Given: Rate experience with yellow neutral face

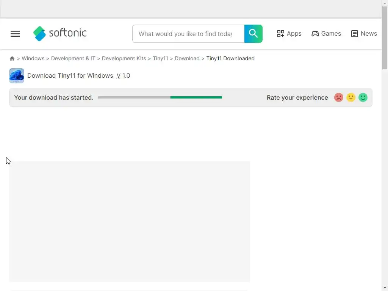Looking at the screenshot, I should [350, 97].
